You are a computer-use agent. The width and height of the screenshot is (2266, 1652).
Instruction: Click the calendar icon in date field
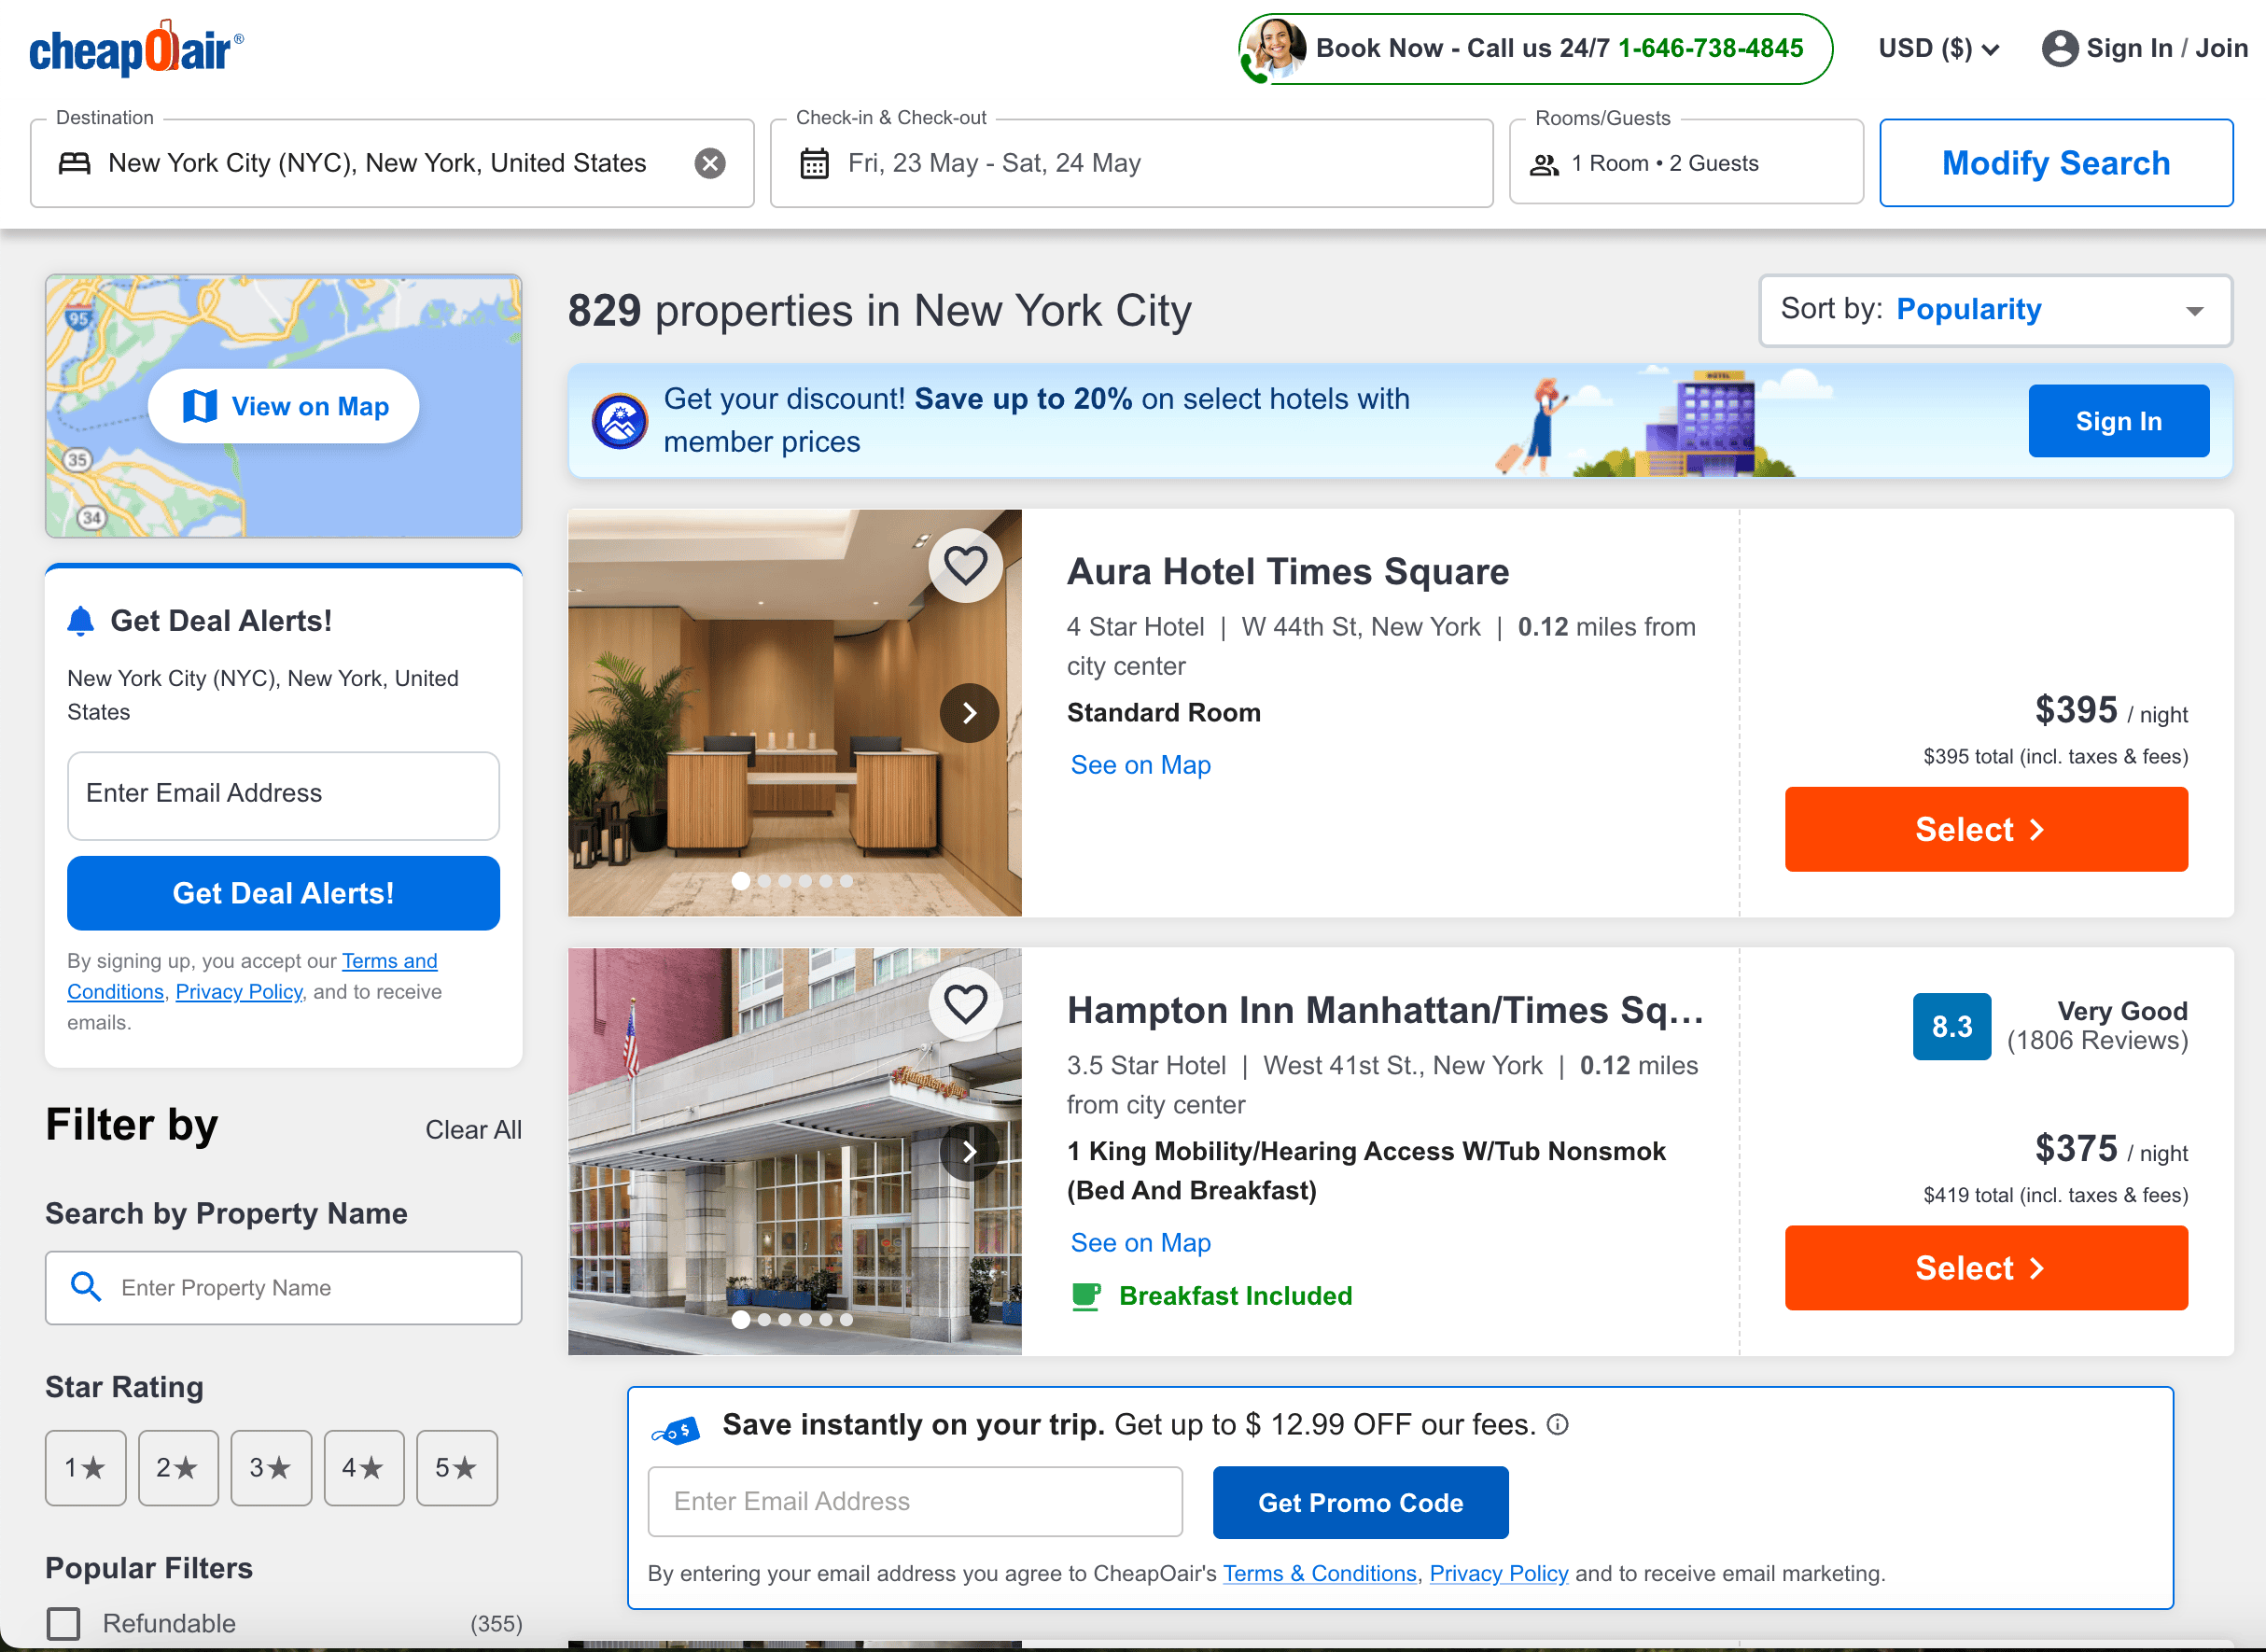point(814,163)
